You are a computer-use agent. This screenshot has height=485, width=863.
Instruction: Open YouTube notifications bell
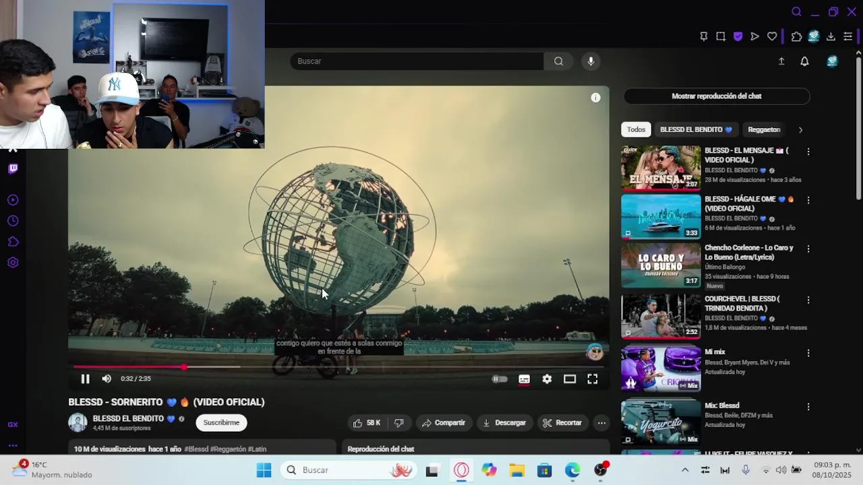804,61
